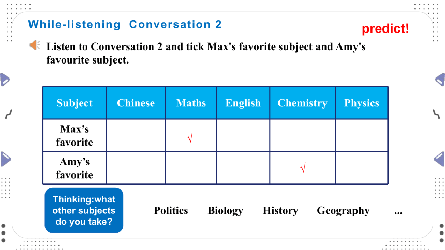The width and height of the screenshot is (445, 250).
Task: Click the Politics subject word
Action: 171,210
